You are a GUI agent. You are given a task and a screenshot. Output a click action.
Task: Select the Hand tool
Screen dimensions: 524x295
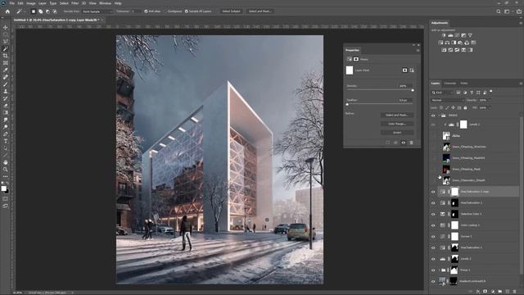6,162
